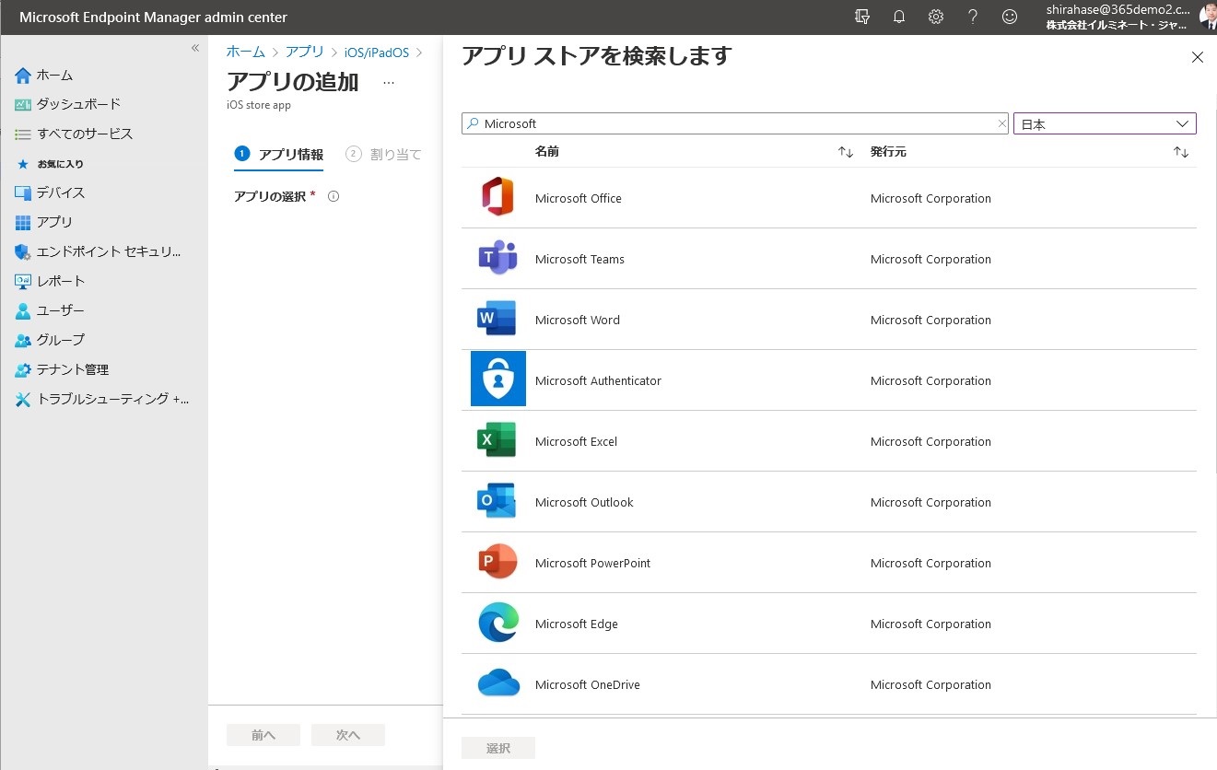Viewport: 1217px width, 770px height.
Task: Select the 割り当て step tab
Action: 383,154
